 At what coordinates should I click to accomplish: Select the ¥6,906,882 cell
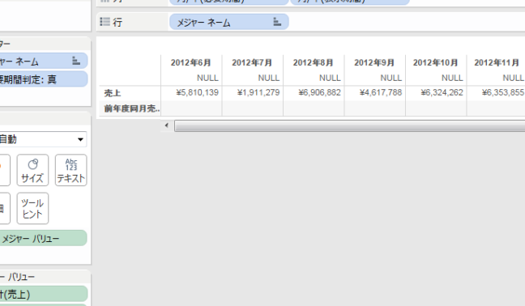coord(319,92)
